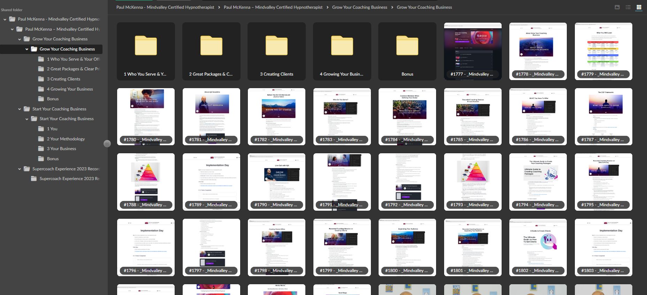Click the image preview view icon
This screenshot has width=647, height=295.
click(x=617, y=7)
